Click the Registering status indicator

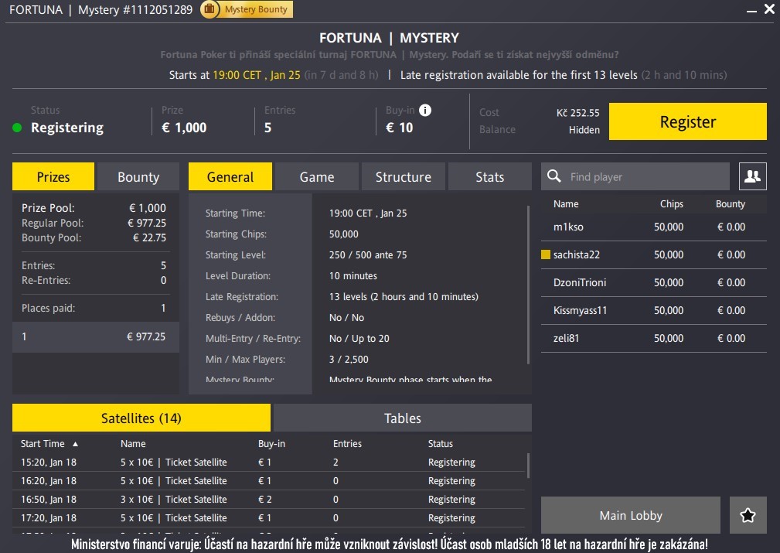tap(17, 128)
